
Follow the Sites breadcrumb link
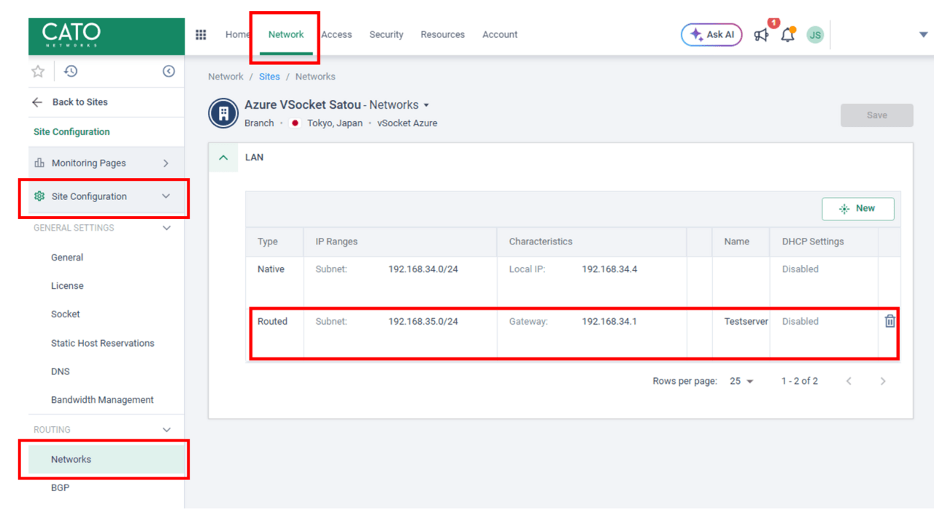(x=269, y=77)
